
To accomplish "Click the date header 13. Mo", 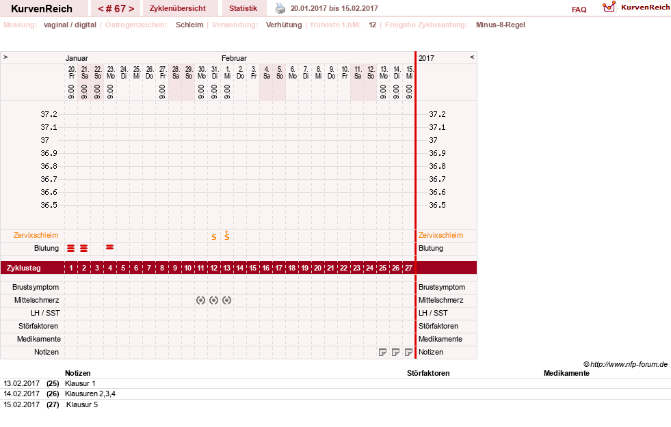I will coord(384,72).
